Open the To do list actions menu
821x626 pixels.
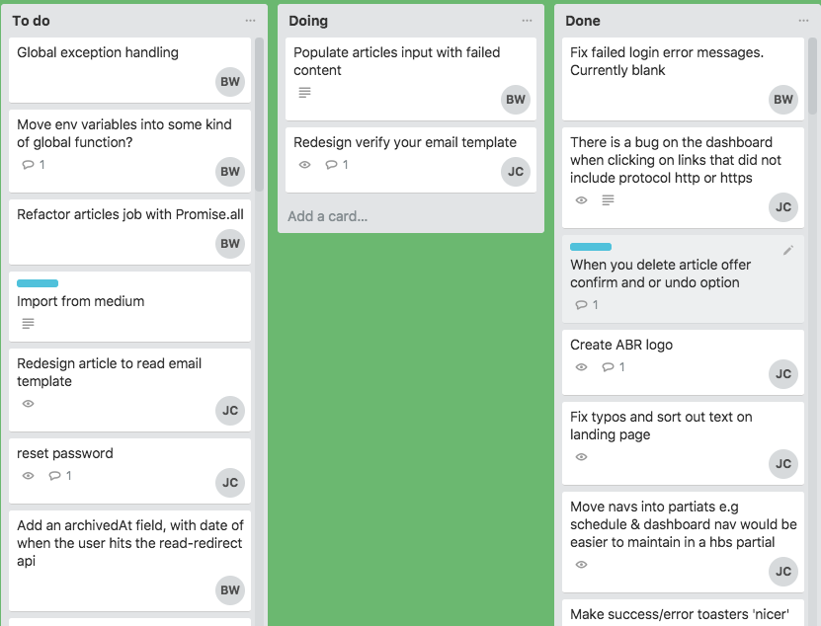[x=251, y=21]
